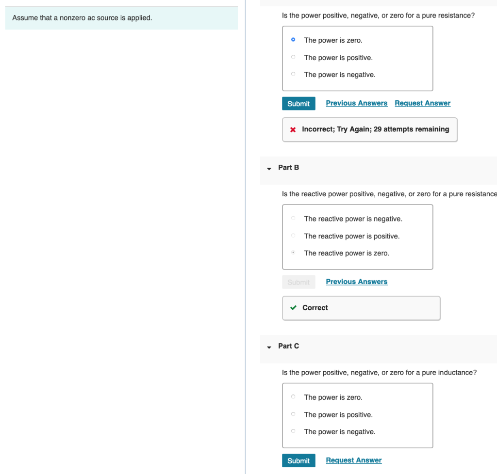Select "The power is negative" in Part A

pyautogui.click(x=293, y=74)
